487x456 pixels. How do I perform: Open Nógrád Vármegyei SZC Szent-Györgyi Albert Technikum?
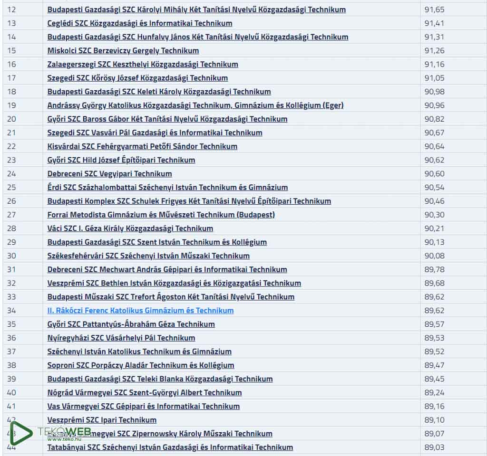(x=145, y=392)
